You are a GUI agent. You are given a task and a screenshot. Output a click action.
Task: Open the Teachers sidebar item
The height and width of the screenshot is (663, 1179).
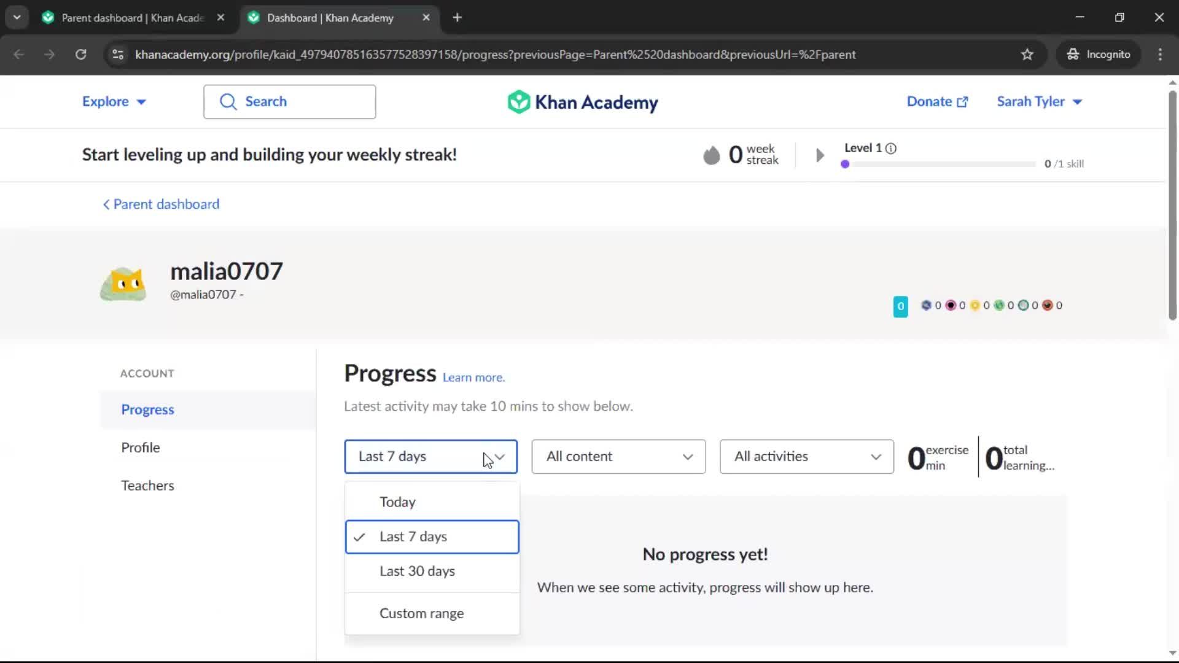click(208, 486)
